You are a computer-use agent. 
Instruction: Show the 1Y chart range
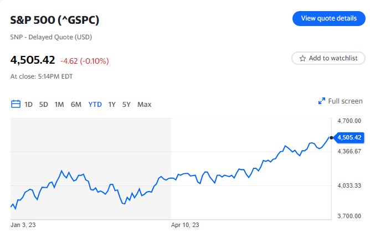112,104
